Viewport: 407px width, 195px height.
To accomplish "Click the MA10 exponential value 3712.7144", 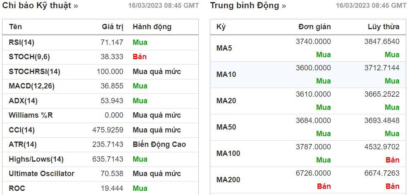I will 382,68.
